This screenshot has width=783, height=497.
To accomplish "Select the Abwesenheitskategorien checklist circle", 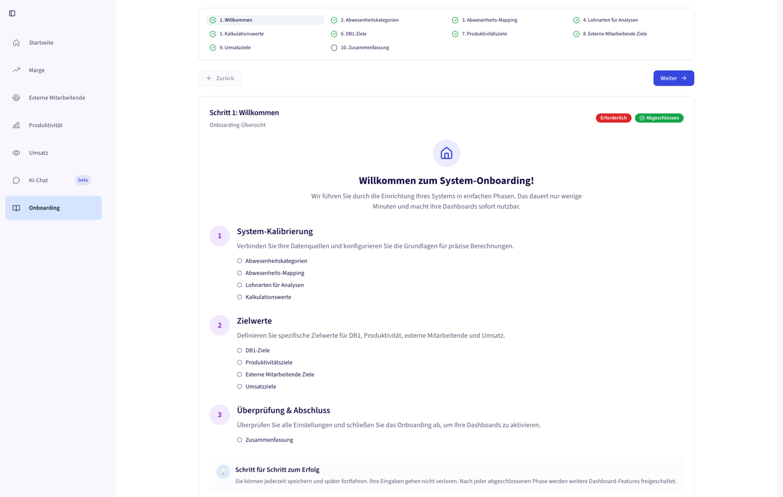I will pos(239,261).
